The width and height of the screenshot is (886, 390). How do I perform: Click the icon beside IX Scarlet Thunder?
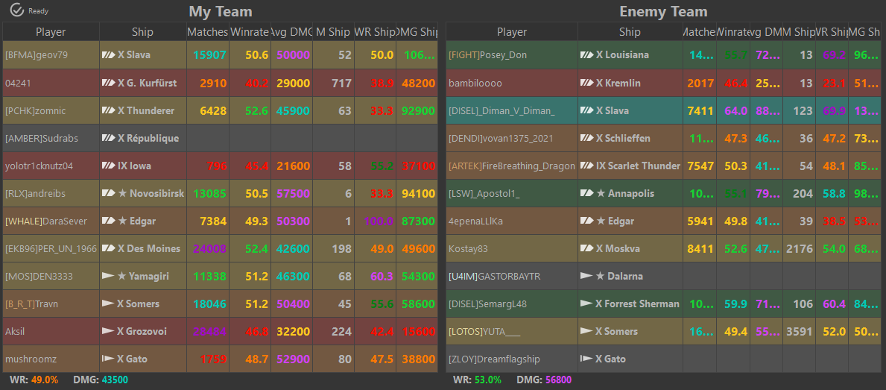click(586, 166)
